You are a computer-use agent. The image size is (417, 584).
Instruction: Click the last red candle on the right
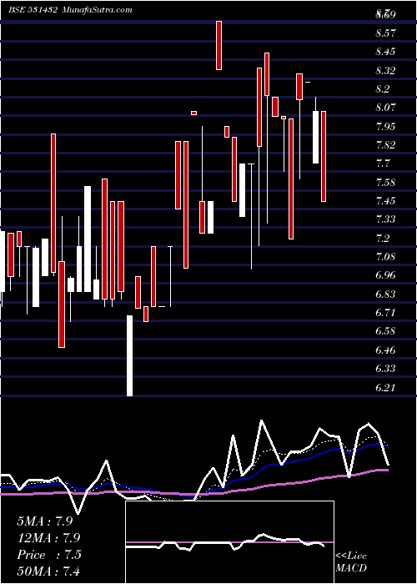pos(324,157)
